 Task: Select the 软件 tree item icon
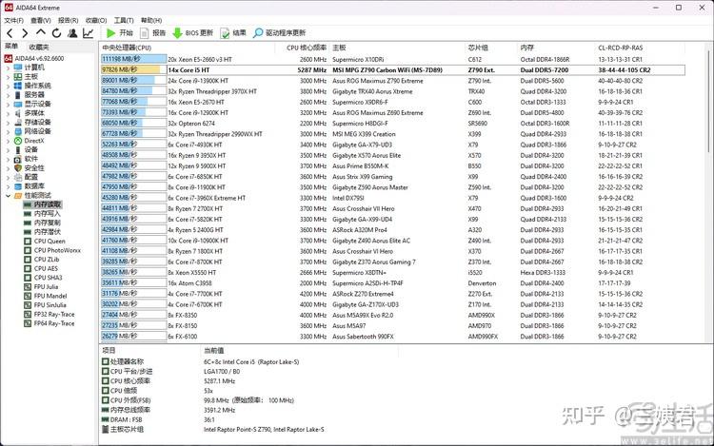(x=18, y=159)
